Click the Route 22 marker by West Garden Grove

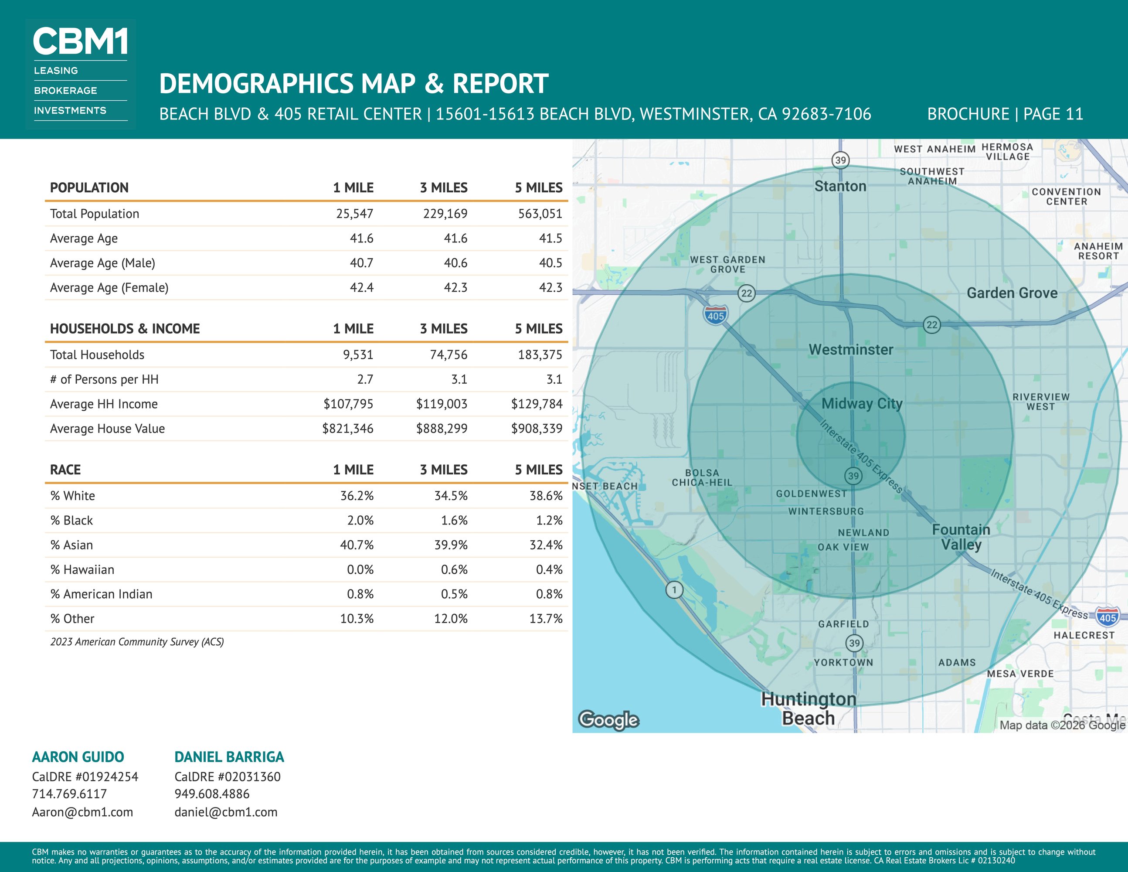pyautogui.click(x=747, y=293)
